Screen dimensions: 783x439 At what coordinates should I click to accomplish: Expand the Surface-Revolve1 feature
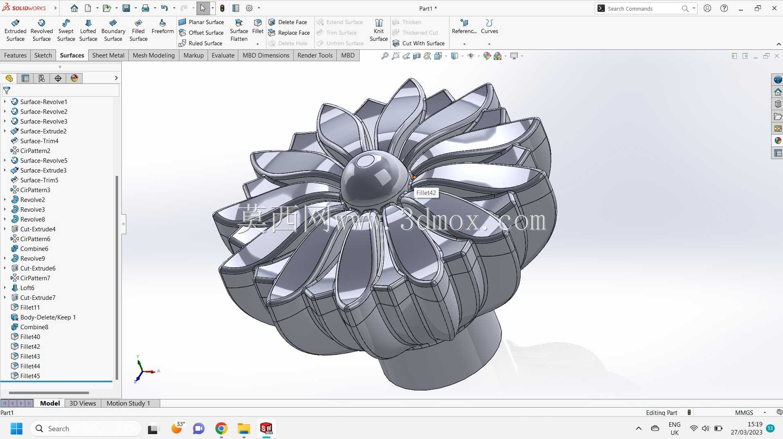pyautogui.click(x=5, y=102)
